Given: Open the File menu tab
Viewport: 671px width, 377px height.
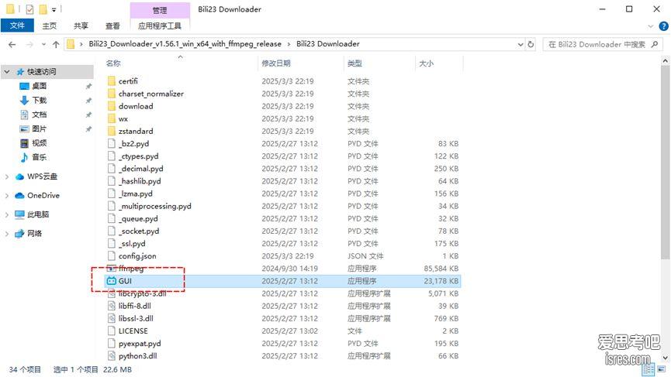Looking at the screenshot, I should (x=17, y=26).
